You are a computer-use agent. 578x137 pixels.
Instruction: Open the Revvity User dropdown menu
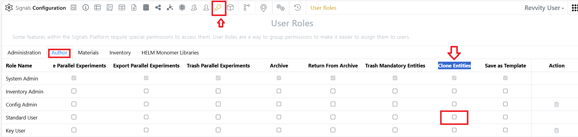point(544,8)
